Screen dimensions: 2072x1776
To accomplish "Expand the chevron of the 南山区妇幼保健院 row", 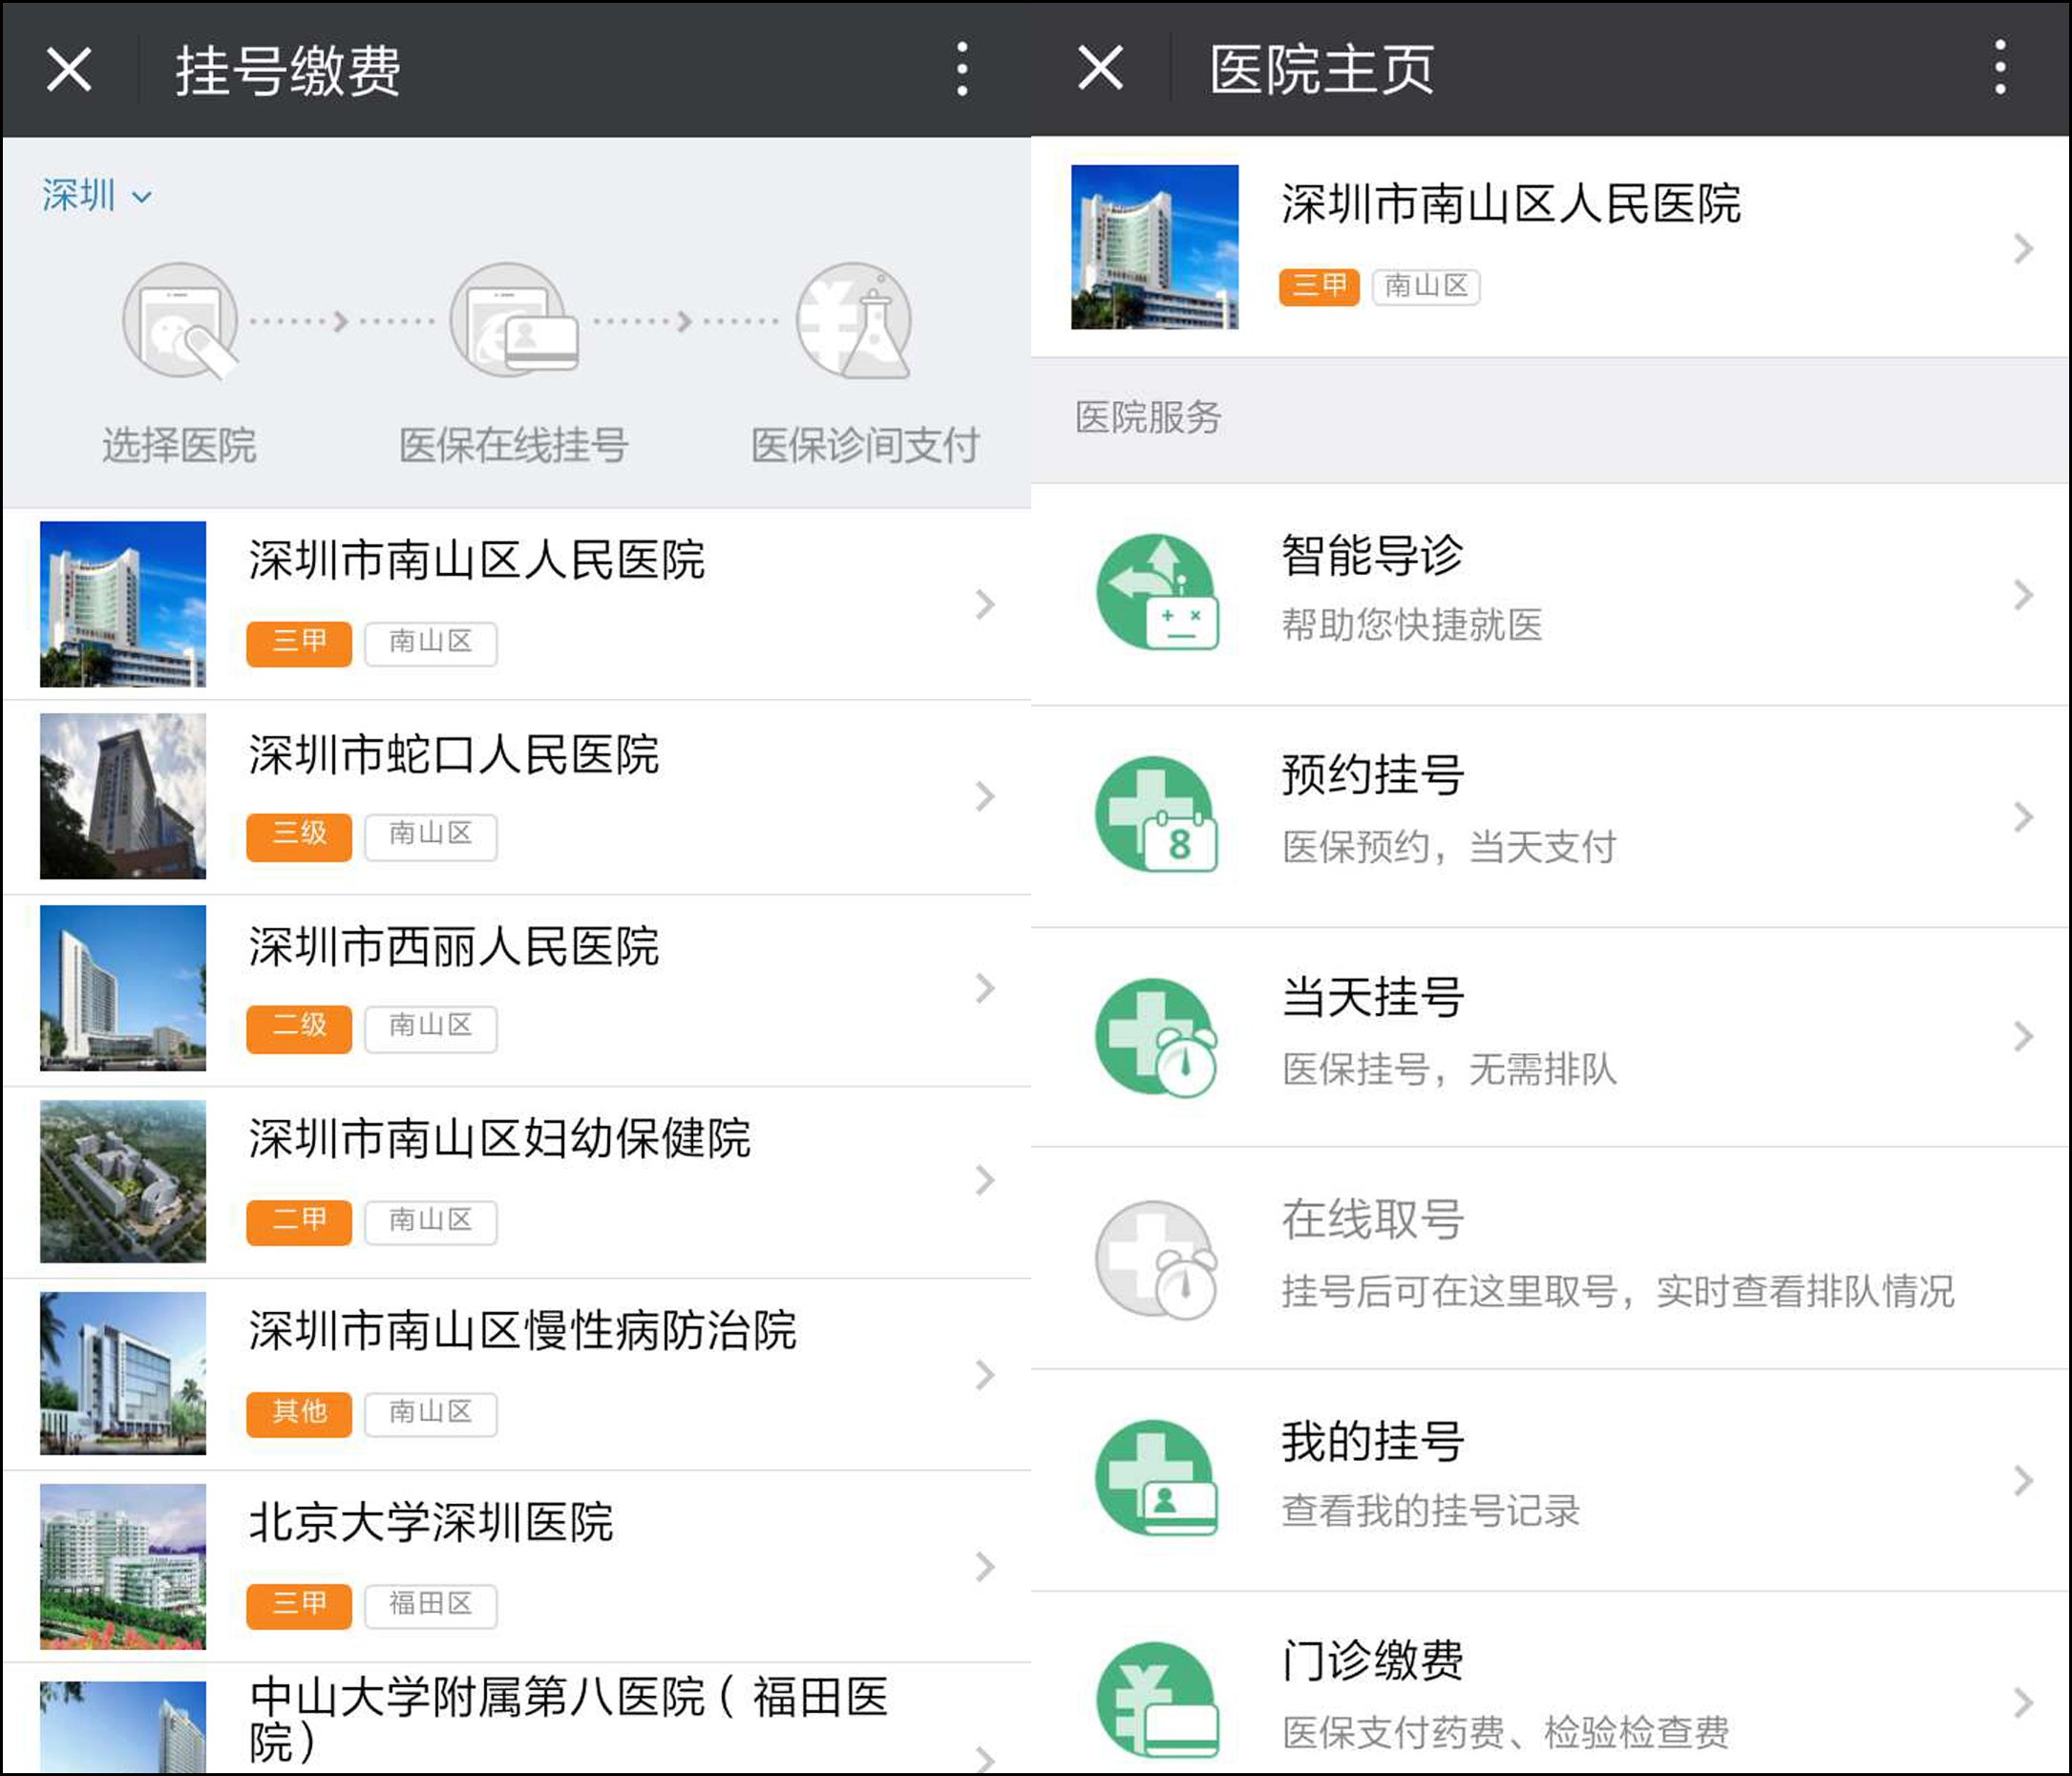I will click(x=985, y=1181).
